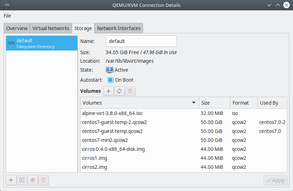
Task: Click the virt-manager icon in title bar
Action: point(6,5)
